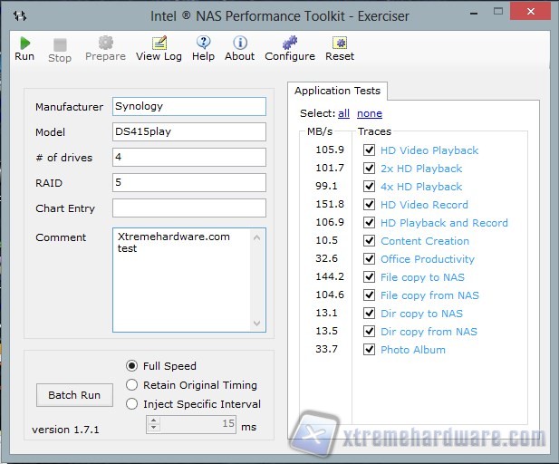Choose Inject Specific Interval radio button
This screenshot has height=464, width=559.
point(132,404)
